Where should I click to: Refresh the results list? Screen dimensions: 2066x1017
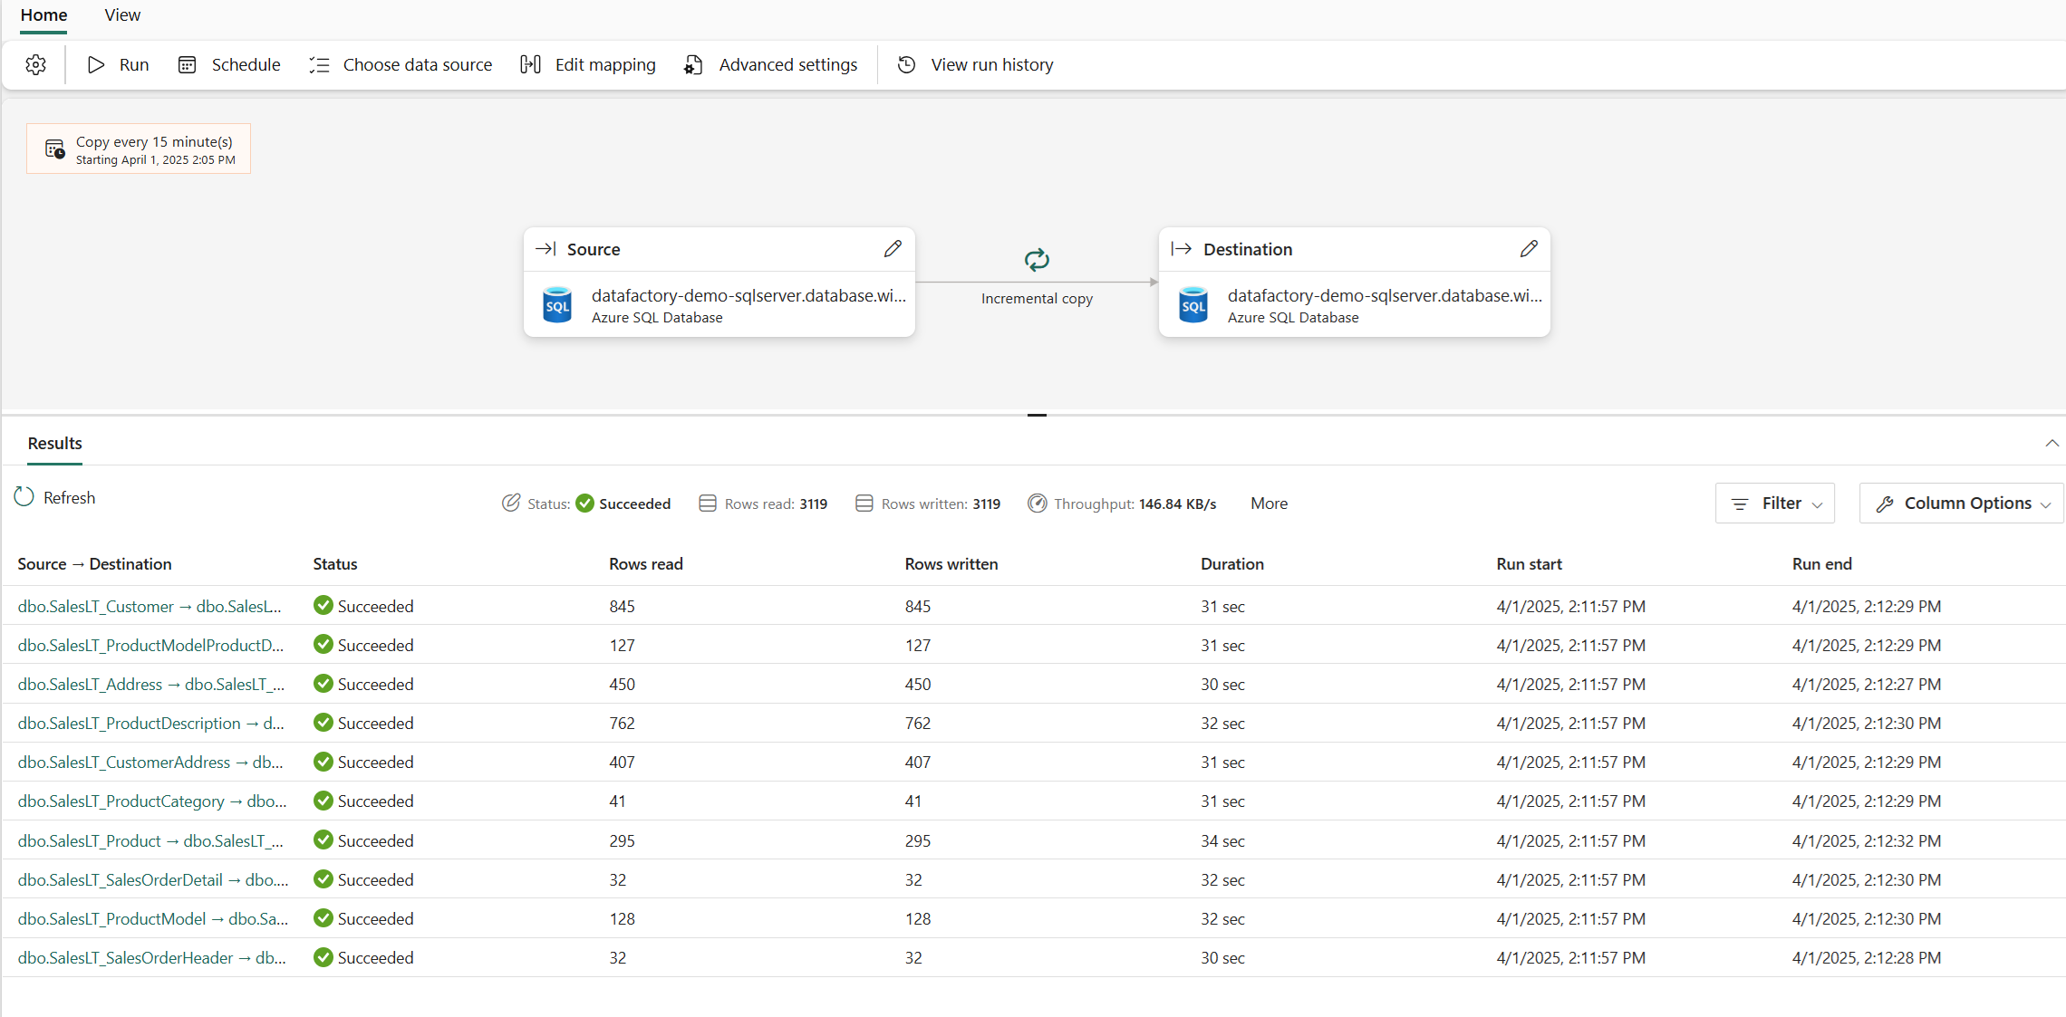[55, 497]
